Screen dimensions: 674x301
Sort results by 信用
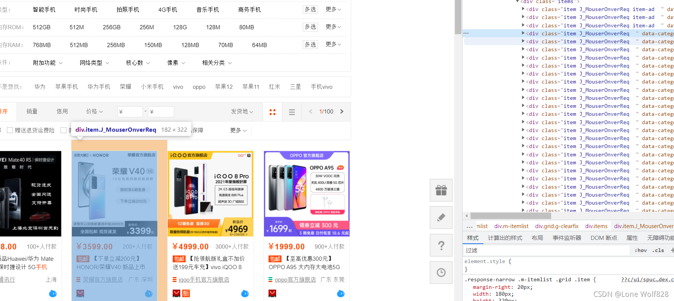(62, 111)
